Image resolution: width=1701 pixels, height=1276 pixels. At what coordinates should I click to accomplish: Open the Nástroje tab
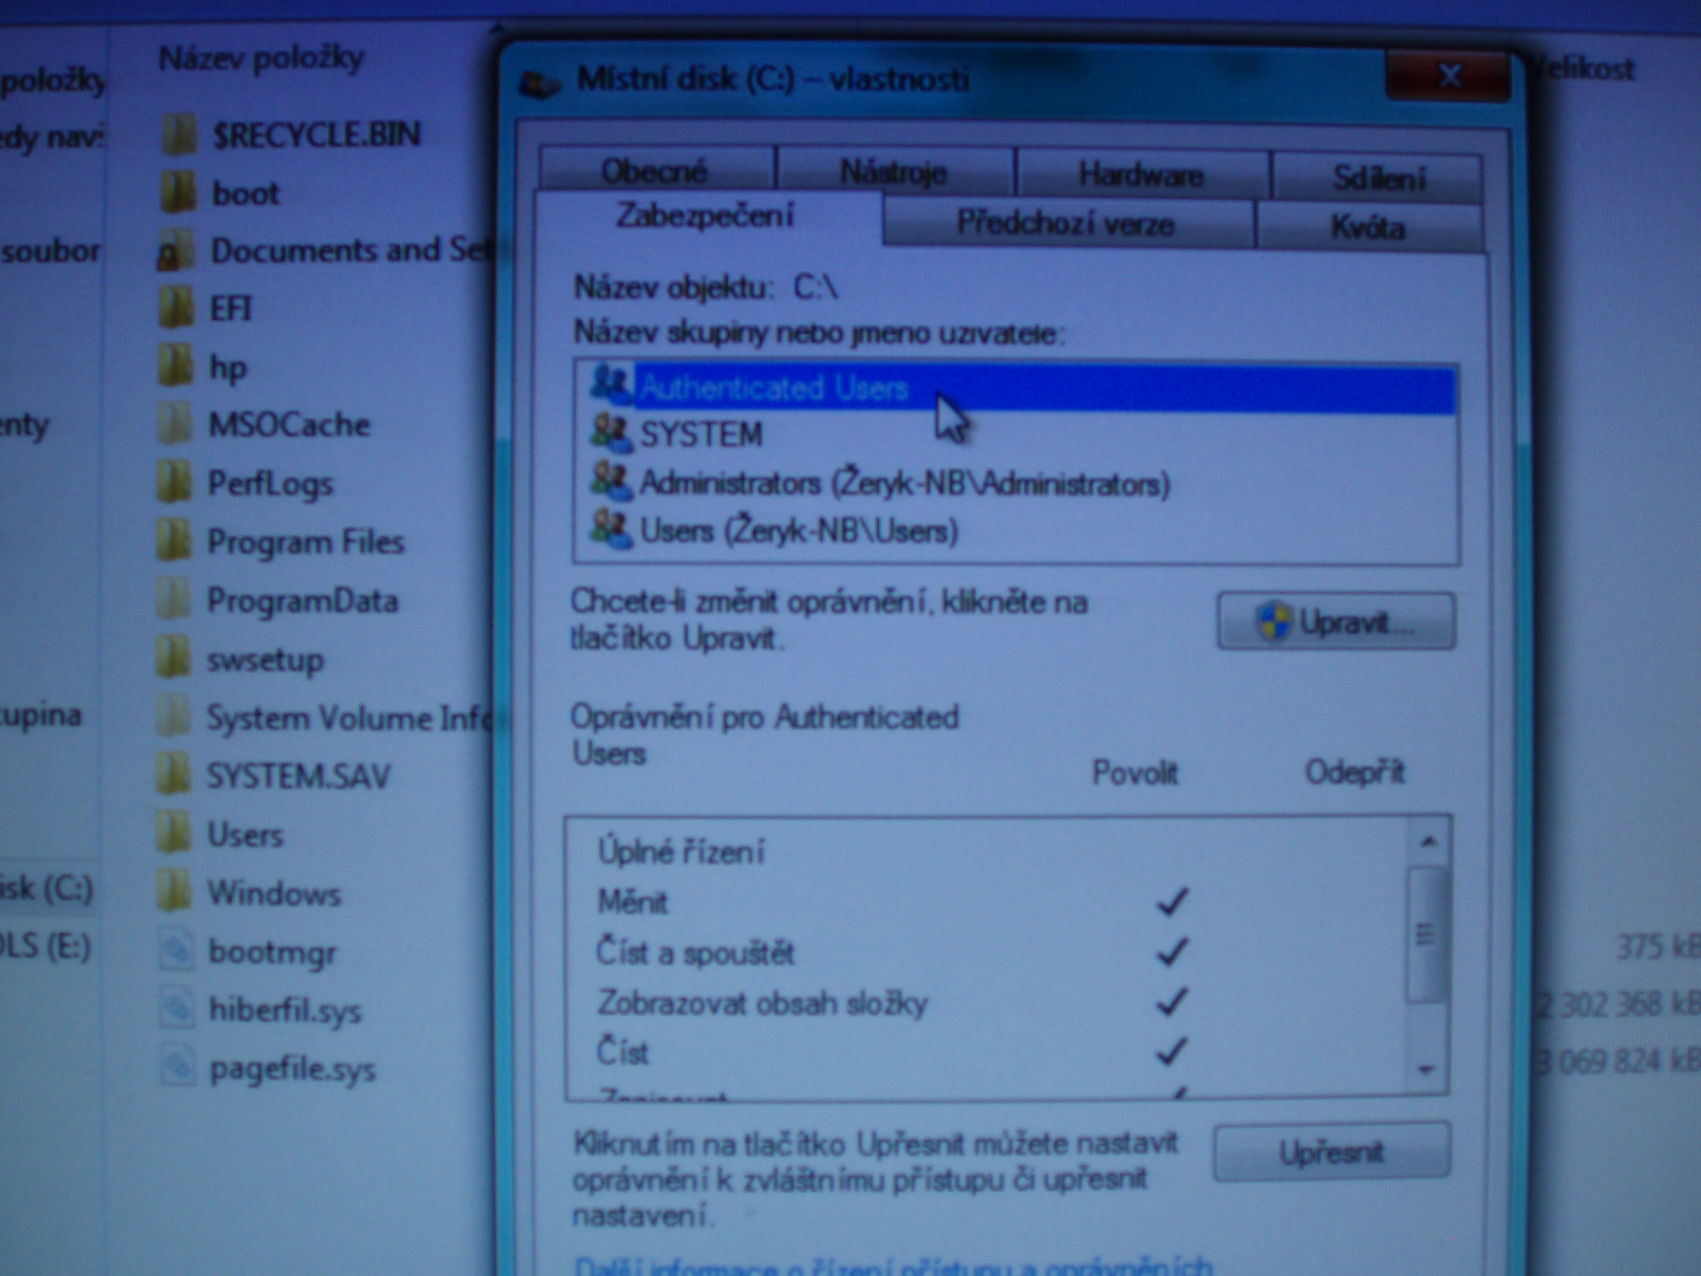pos(893,172)
